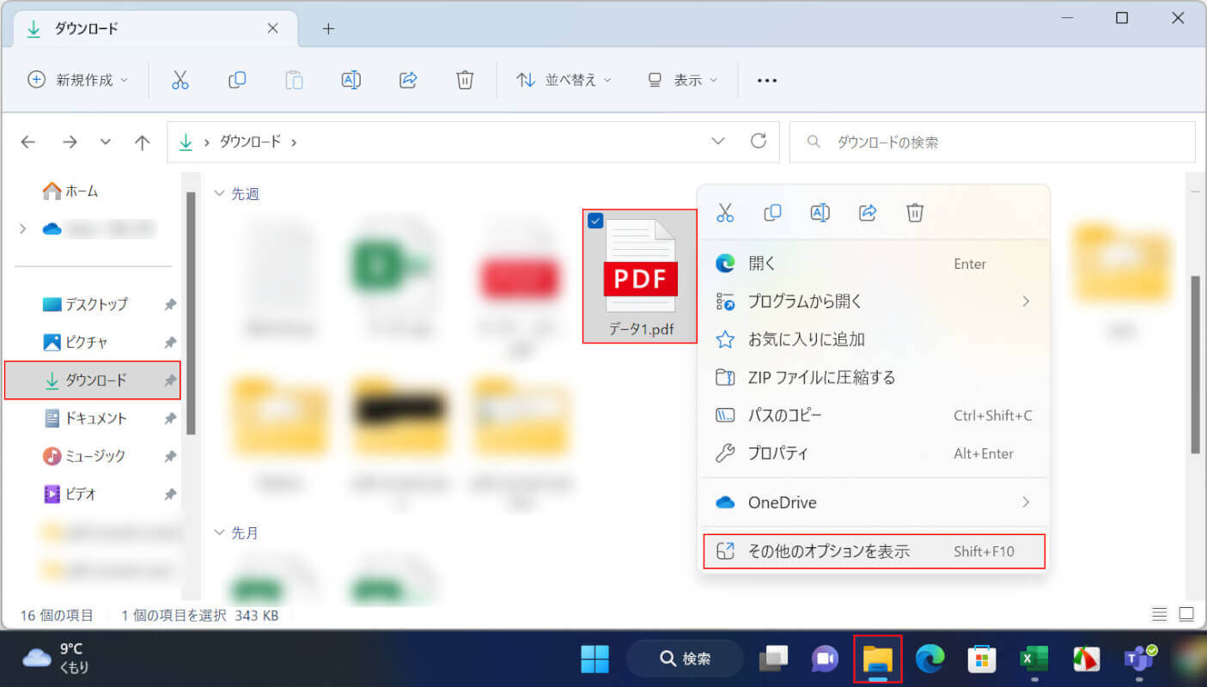Image resolution: width=1207 pixels, height=687 pixels.
Task: Open the 並べ替え sort dropdown
Action: pos(564,80)
